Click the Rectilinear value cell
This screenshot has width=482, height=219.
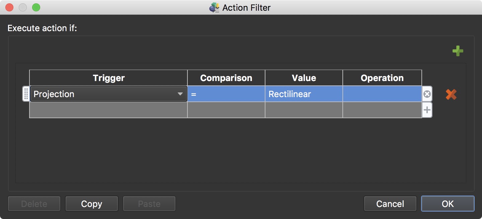tap(304, 94)
